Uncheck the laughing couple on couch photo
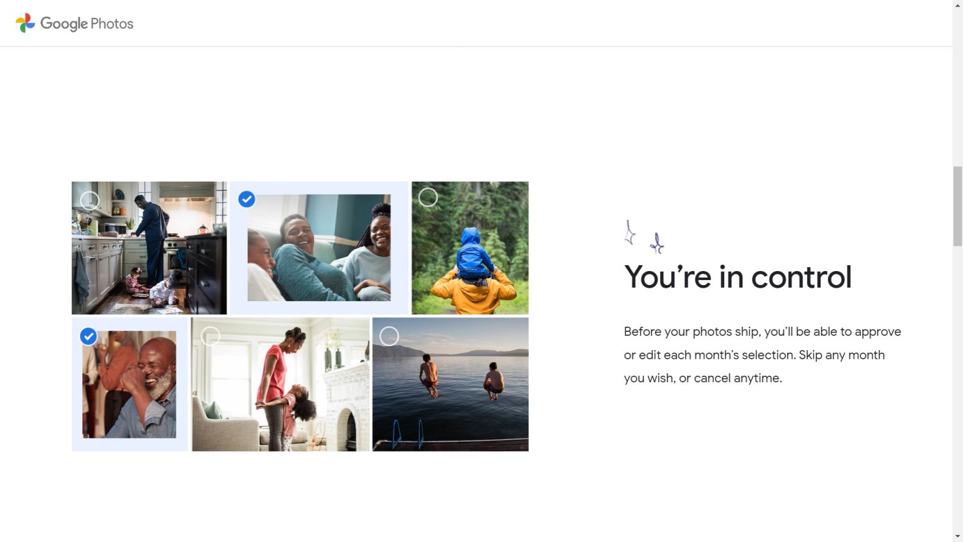Screen dimensions: 963x542 pos(247,199)
